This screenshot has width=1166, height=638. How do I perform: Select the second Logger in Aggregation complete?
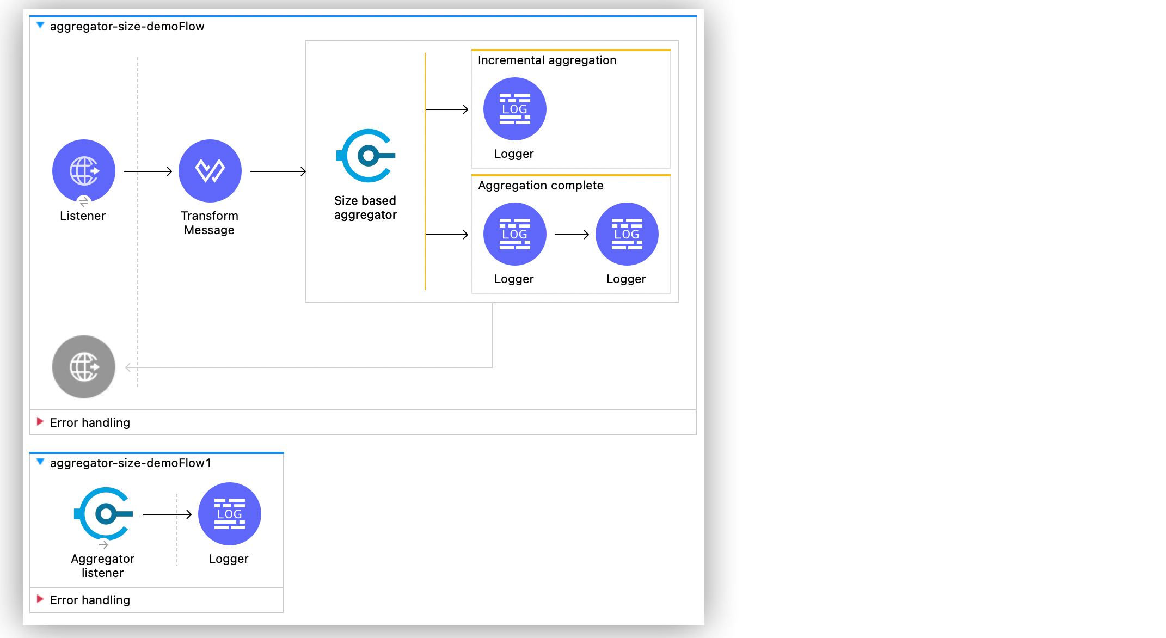click(627, 234)
